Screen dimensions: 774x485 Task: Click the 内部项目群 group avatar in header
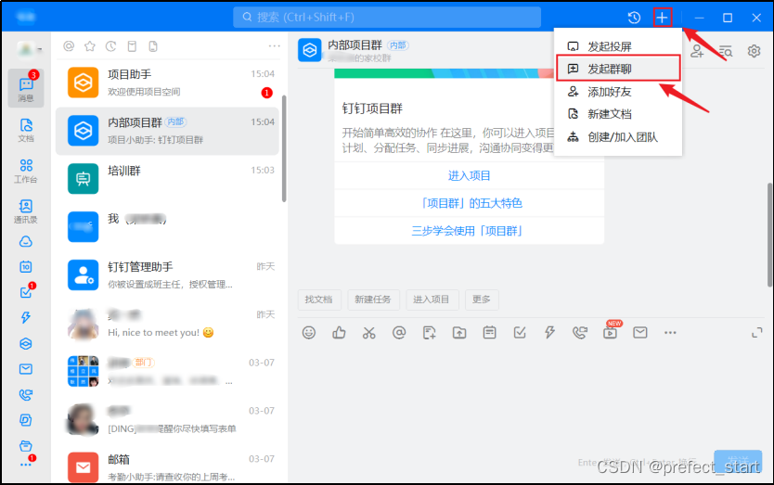point(309,50)
